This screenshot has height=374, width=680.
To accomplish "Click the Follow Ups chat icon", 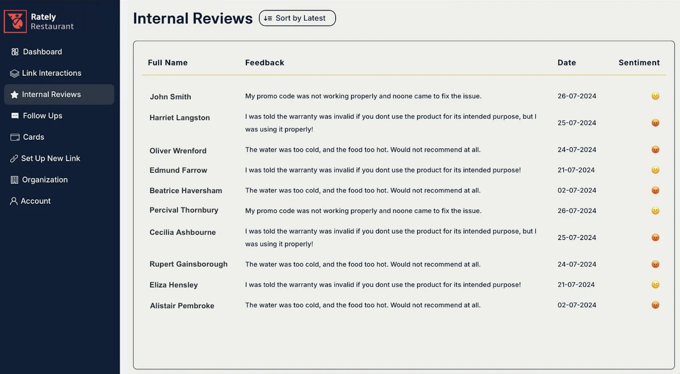I will [15, 116].
